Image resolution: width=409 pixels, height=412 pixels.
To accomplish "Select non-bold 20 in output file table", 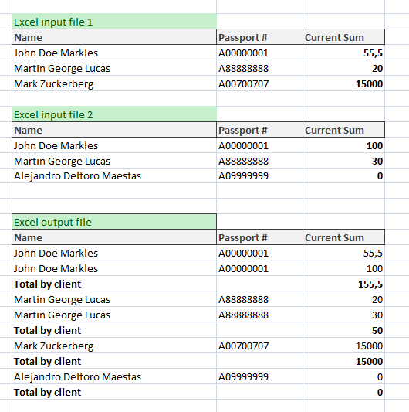I will [x=344, y=299].
